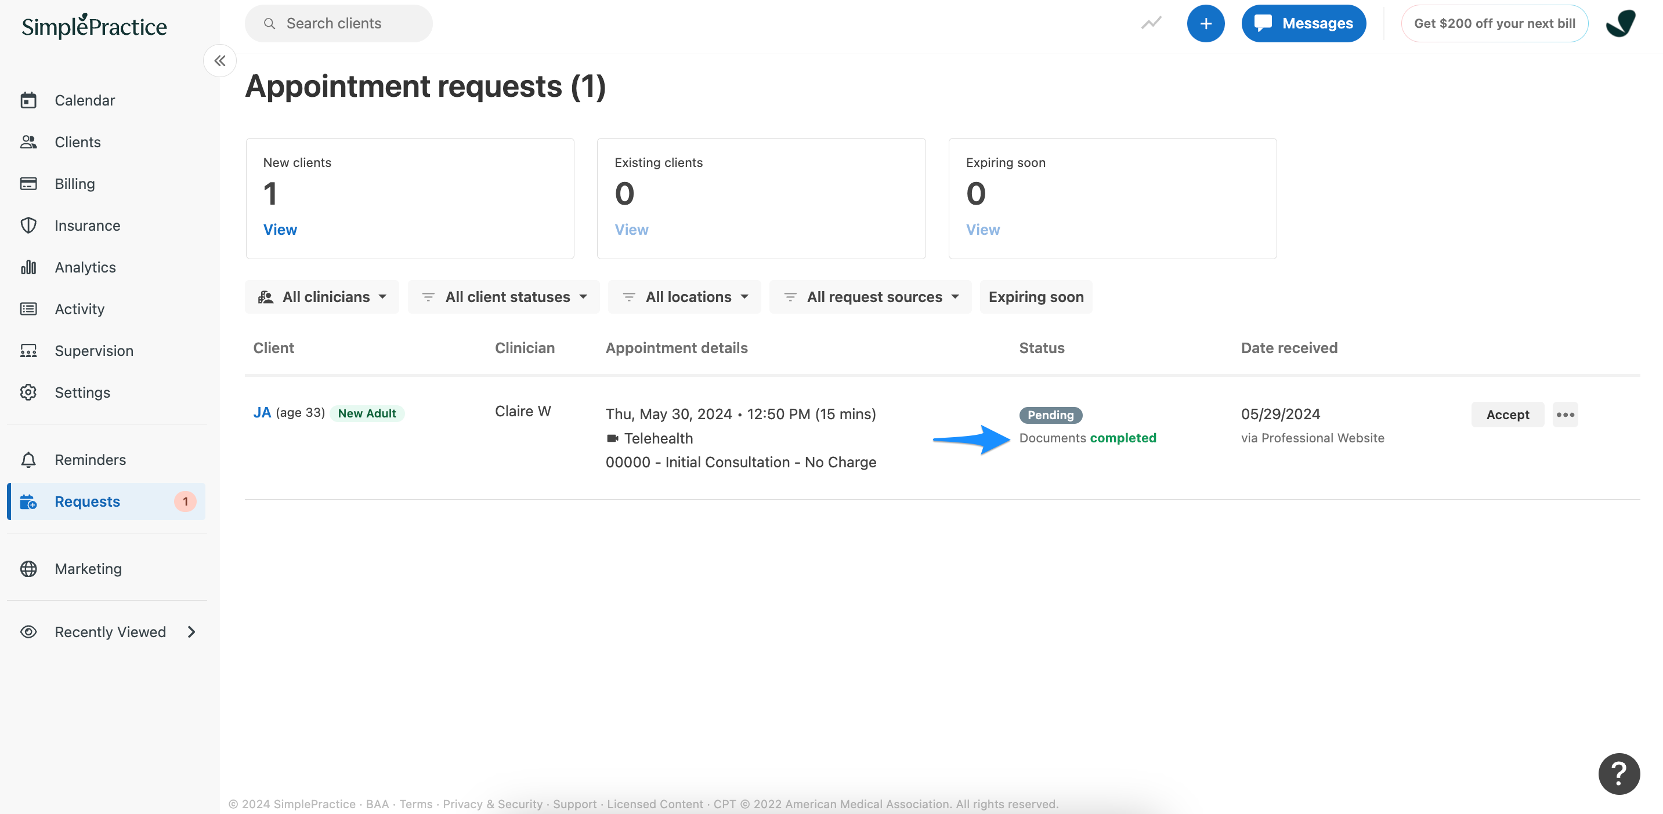Click the New Adult tag
This screenshot has width=1663, height=814.
click(x=367, y=413)
